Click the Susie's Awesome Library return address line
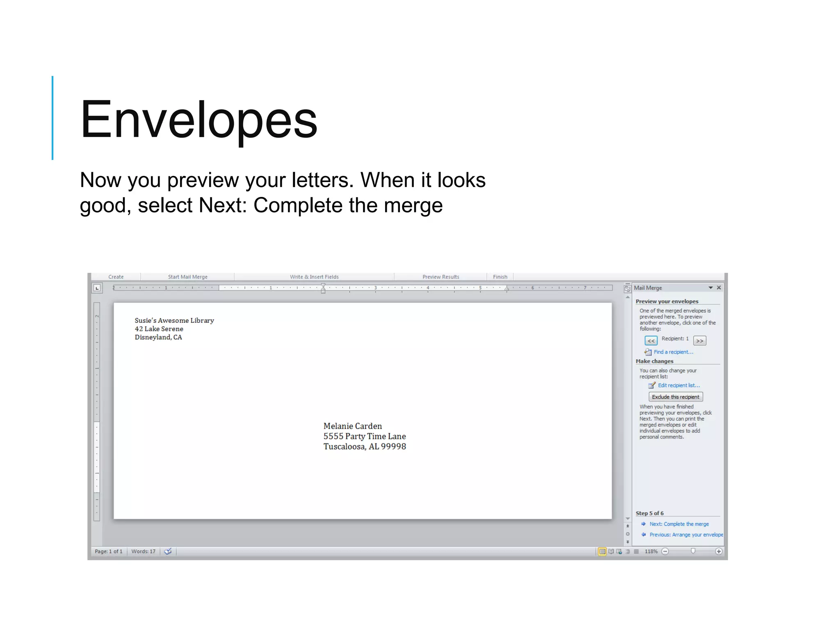 [174, 320]
